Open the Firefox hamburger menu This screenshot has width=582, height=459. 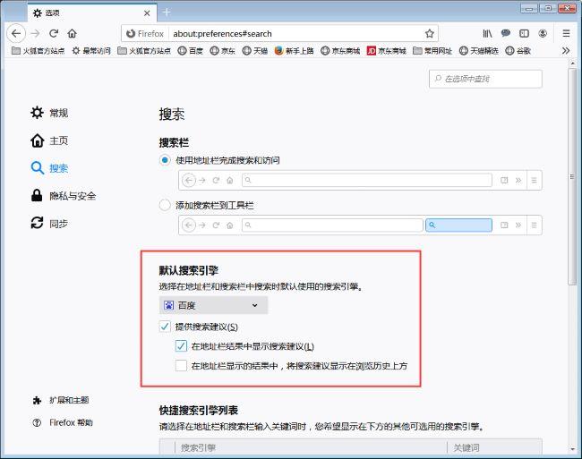(x=566, y=33)
